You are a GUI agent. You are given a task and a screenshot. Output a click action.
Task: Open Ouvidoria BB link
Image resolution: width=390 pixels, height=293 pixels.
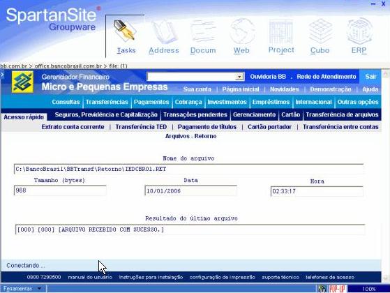coord(268,77)
